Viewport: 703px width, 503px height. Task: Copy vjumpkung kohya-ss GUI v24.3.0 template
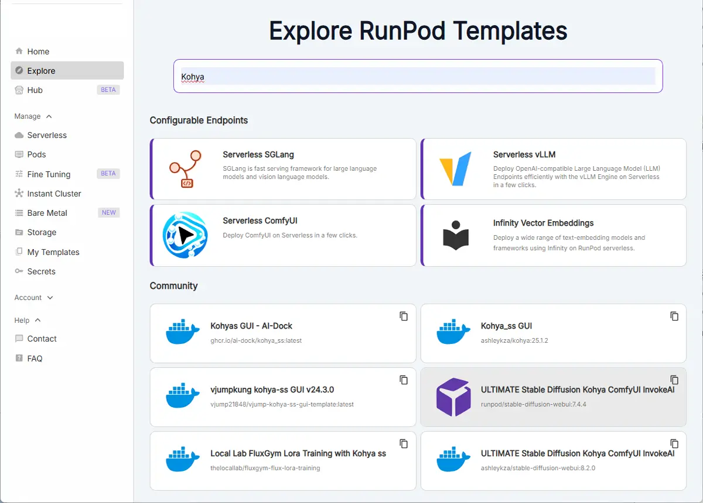(x=404, y=380)
